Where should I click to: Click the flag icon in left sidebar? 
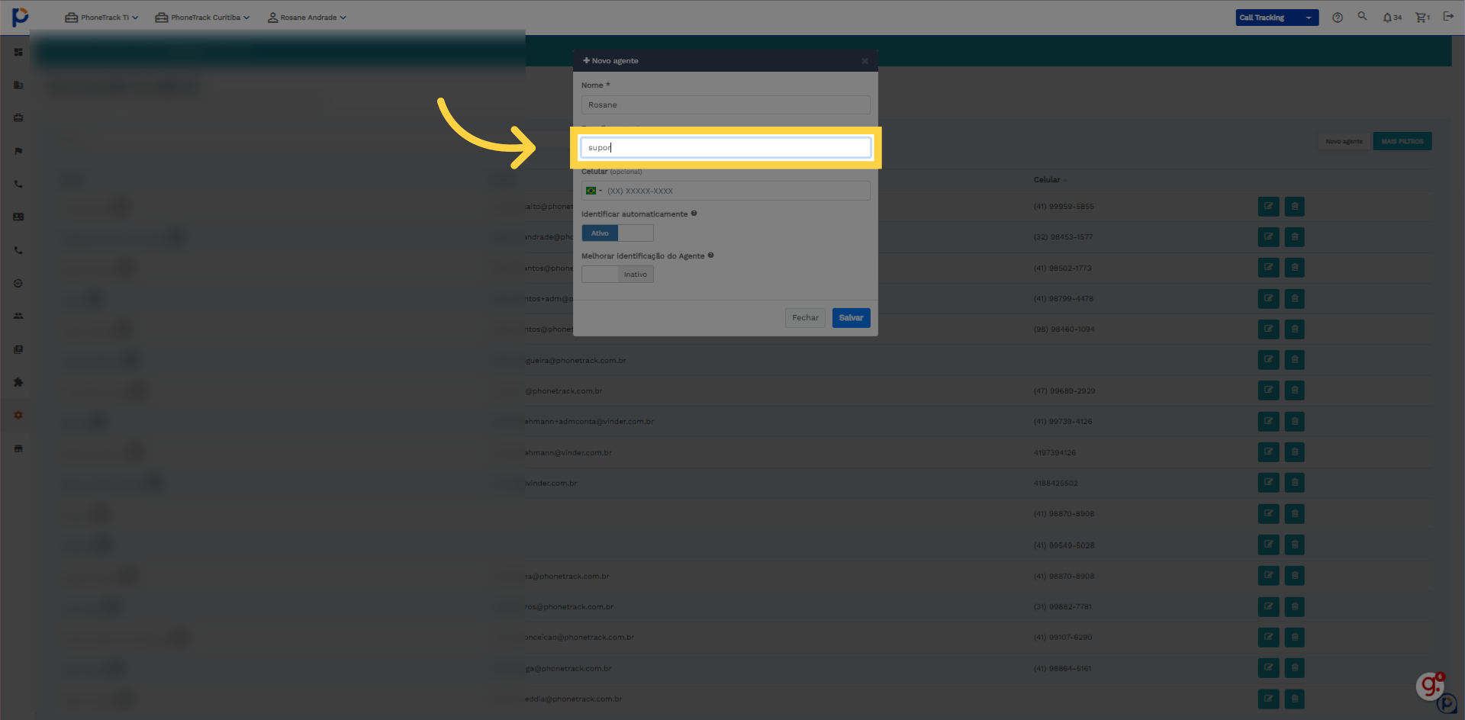18,151
